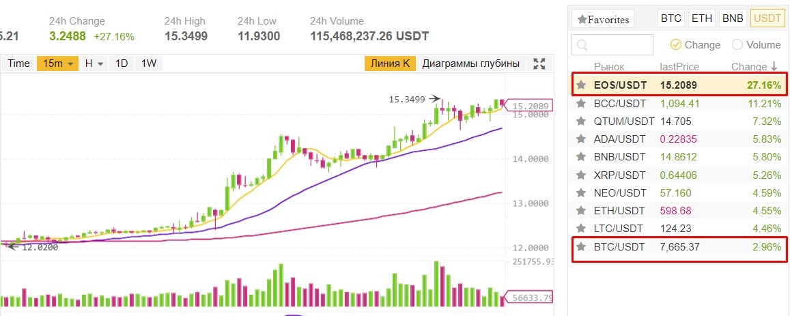
Task: Switch to the ETH market tab
Action: coord(702,18)
